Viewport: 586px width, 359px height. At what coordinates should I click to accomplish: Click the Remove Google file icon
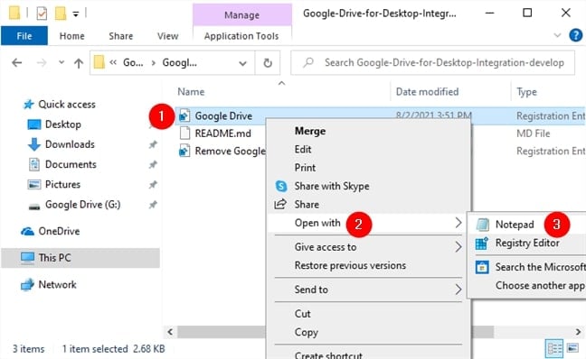184,151
